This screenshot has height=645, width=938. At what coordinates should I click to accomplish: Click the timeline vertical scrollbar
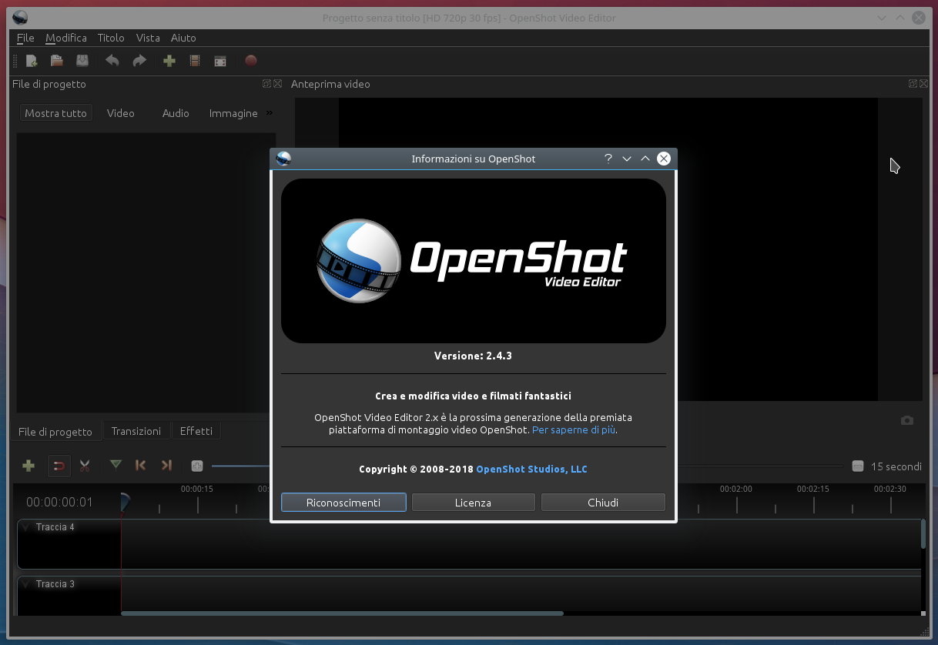pyautogui.click(x=923, y=533)
